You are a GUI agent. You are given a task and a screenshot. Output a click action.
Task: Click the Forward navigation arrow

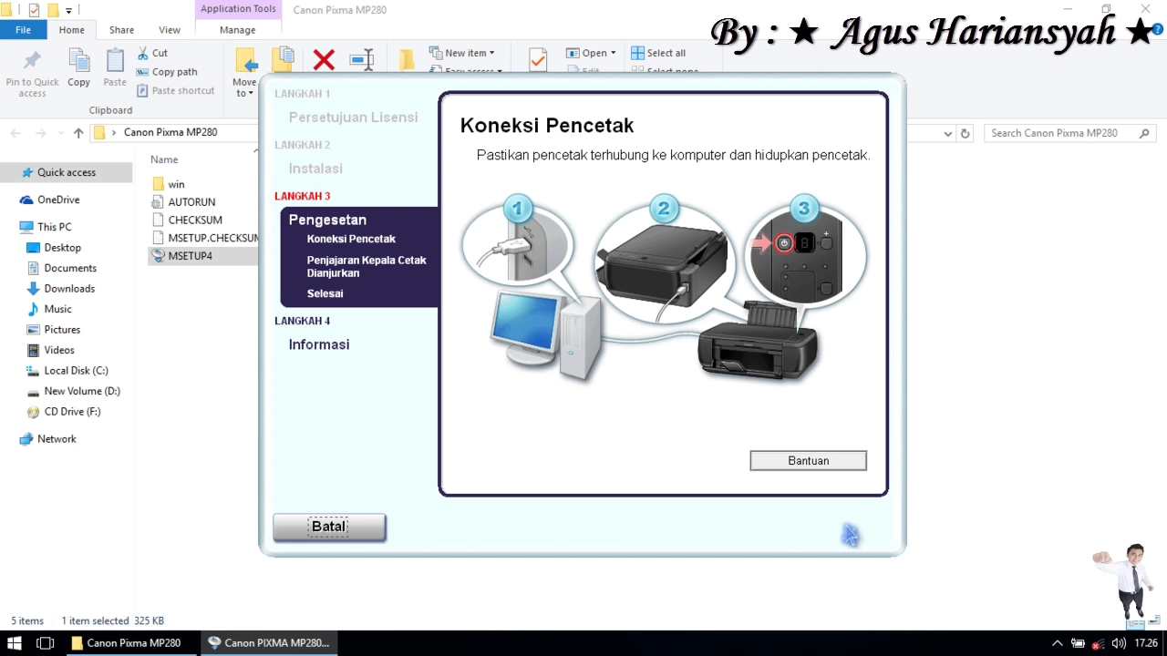(x=40, y=133)
